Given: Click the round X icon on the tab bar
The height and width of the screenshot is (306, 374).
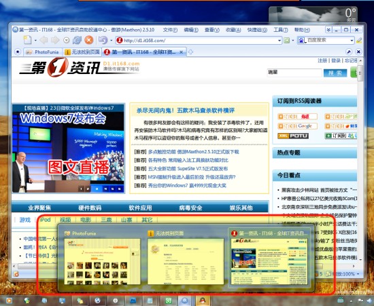Looking at the screenshot, I should (x=358, y=52).
